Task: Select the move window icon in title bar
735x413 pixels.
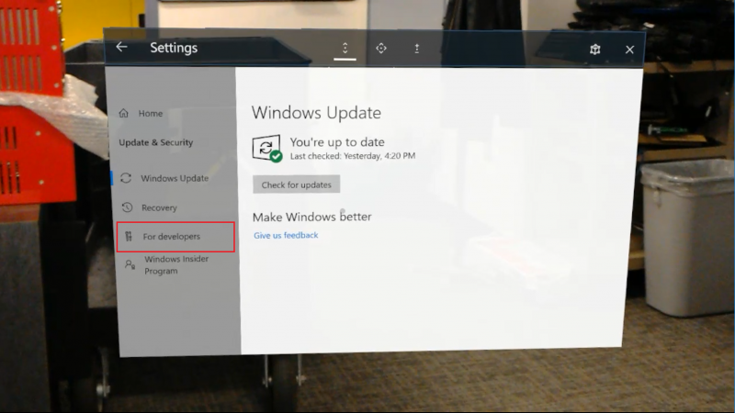Action: pos(381,49)
